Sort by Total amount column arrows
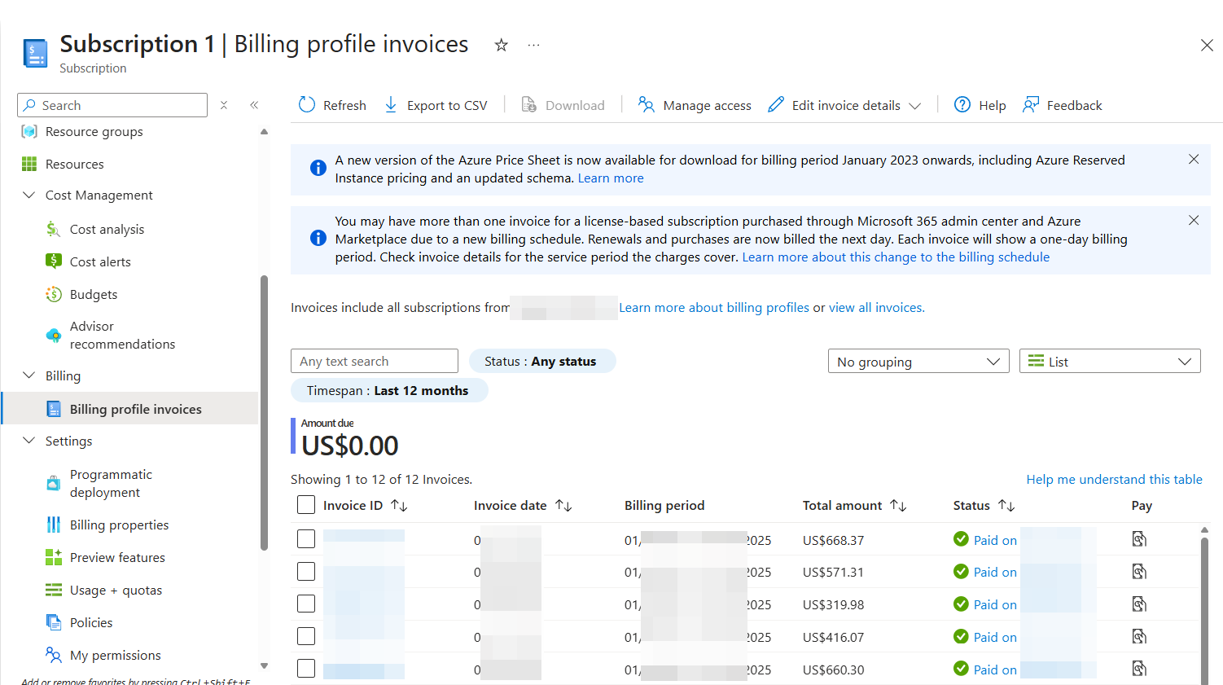1223x685 pixels. tap(898, 505)
